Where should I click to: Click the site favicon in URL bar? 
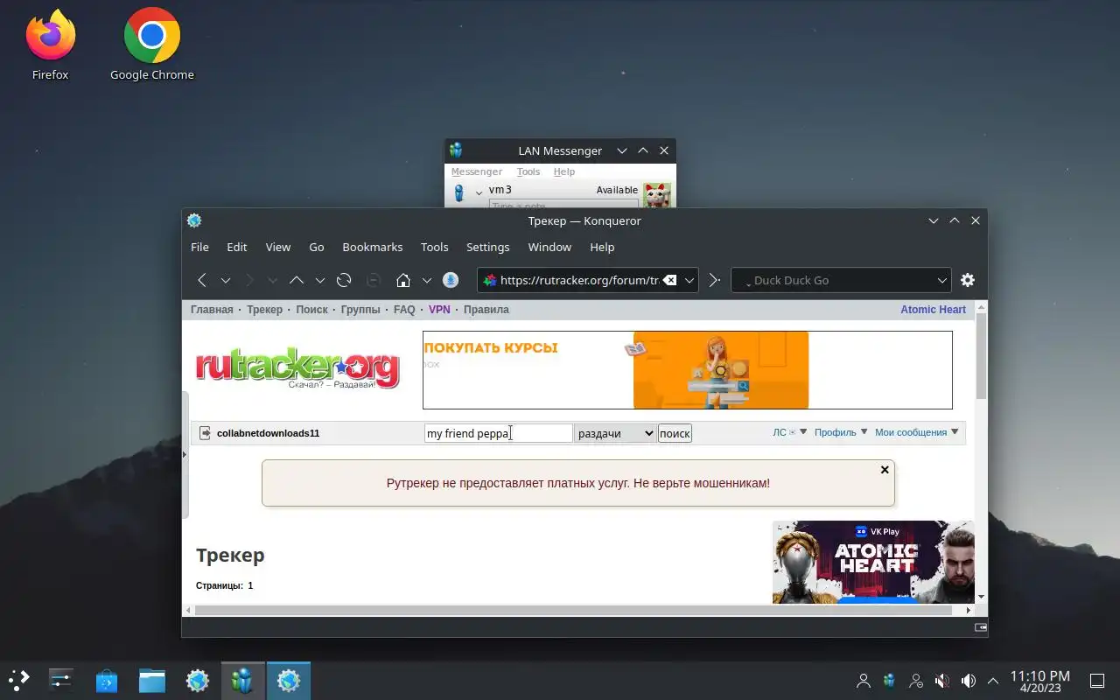490,280
